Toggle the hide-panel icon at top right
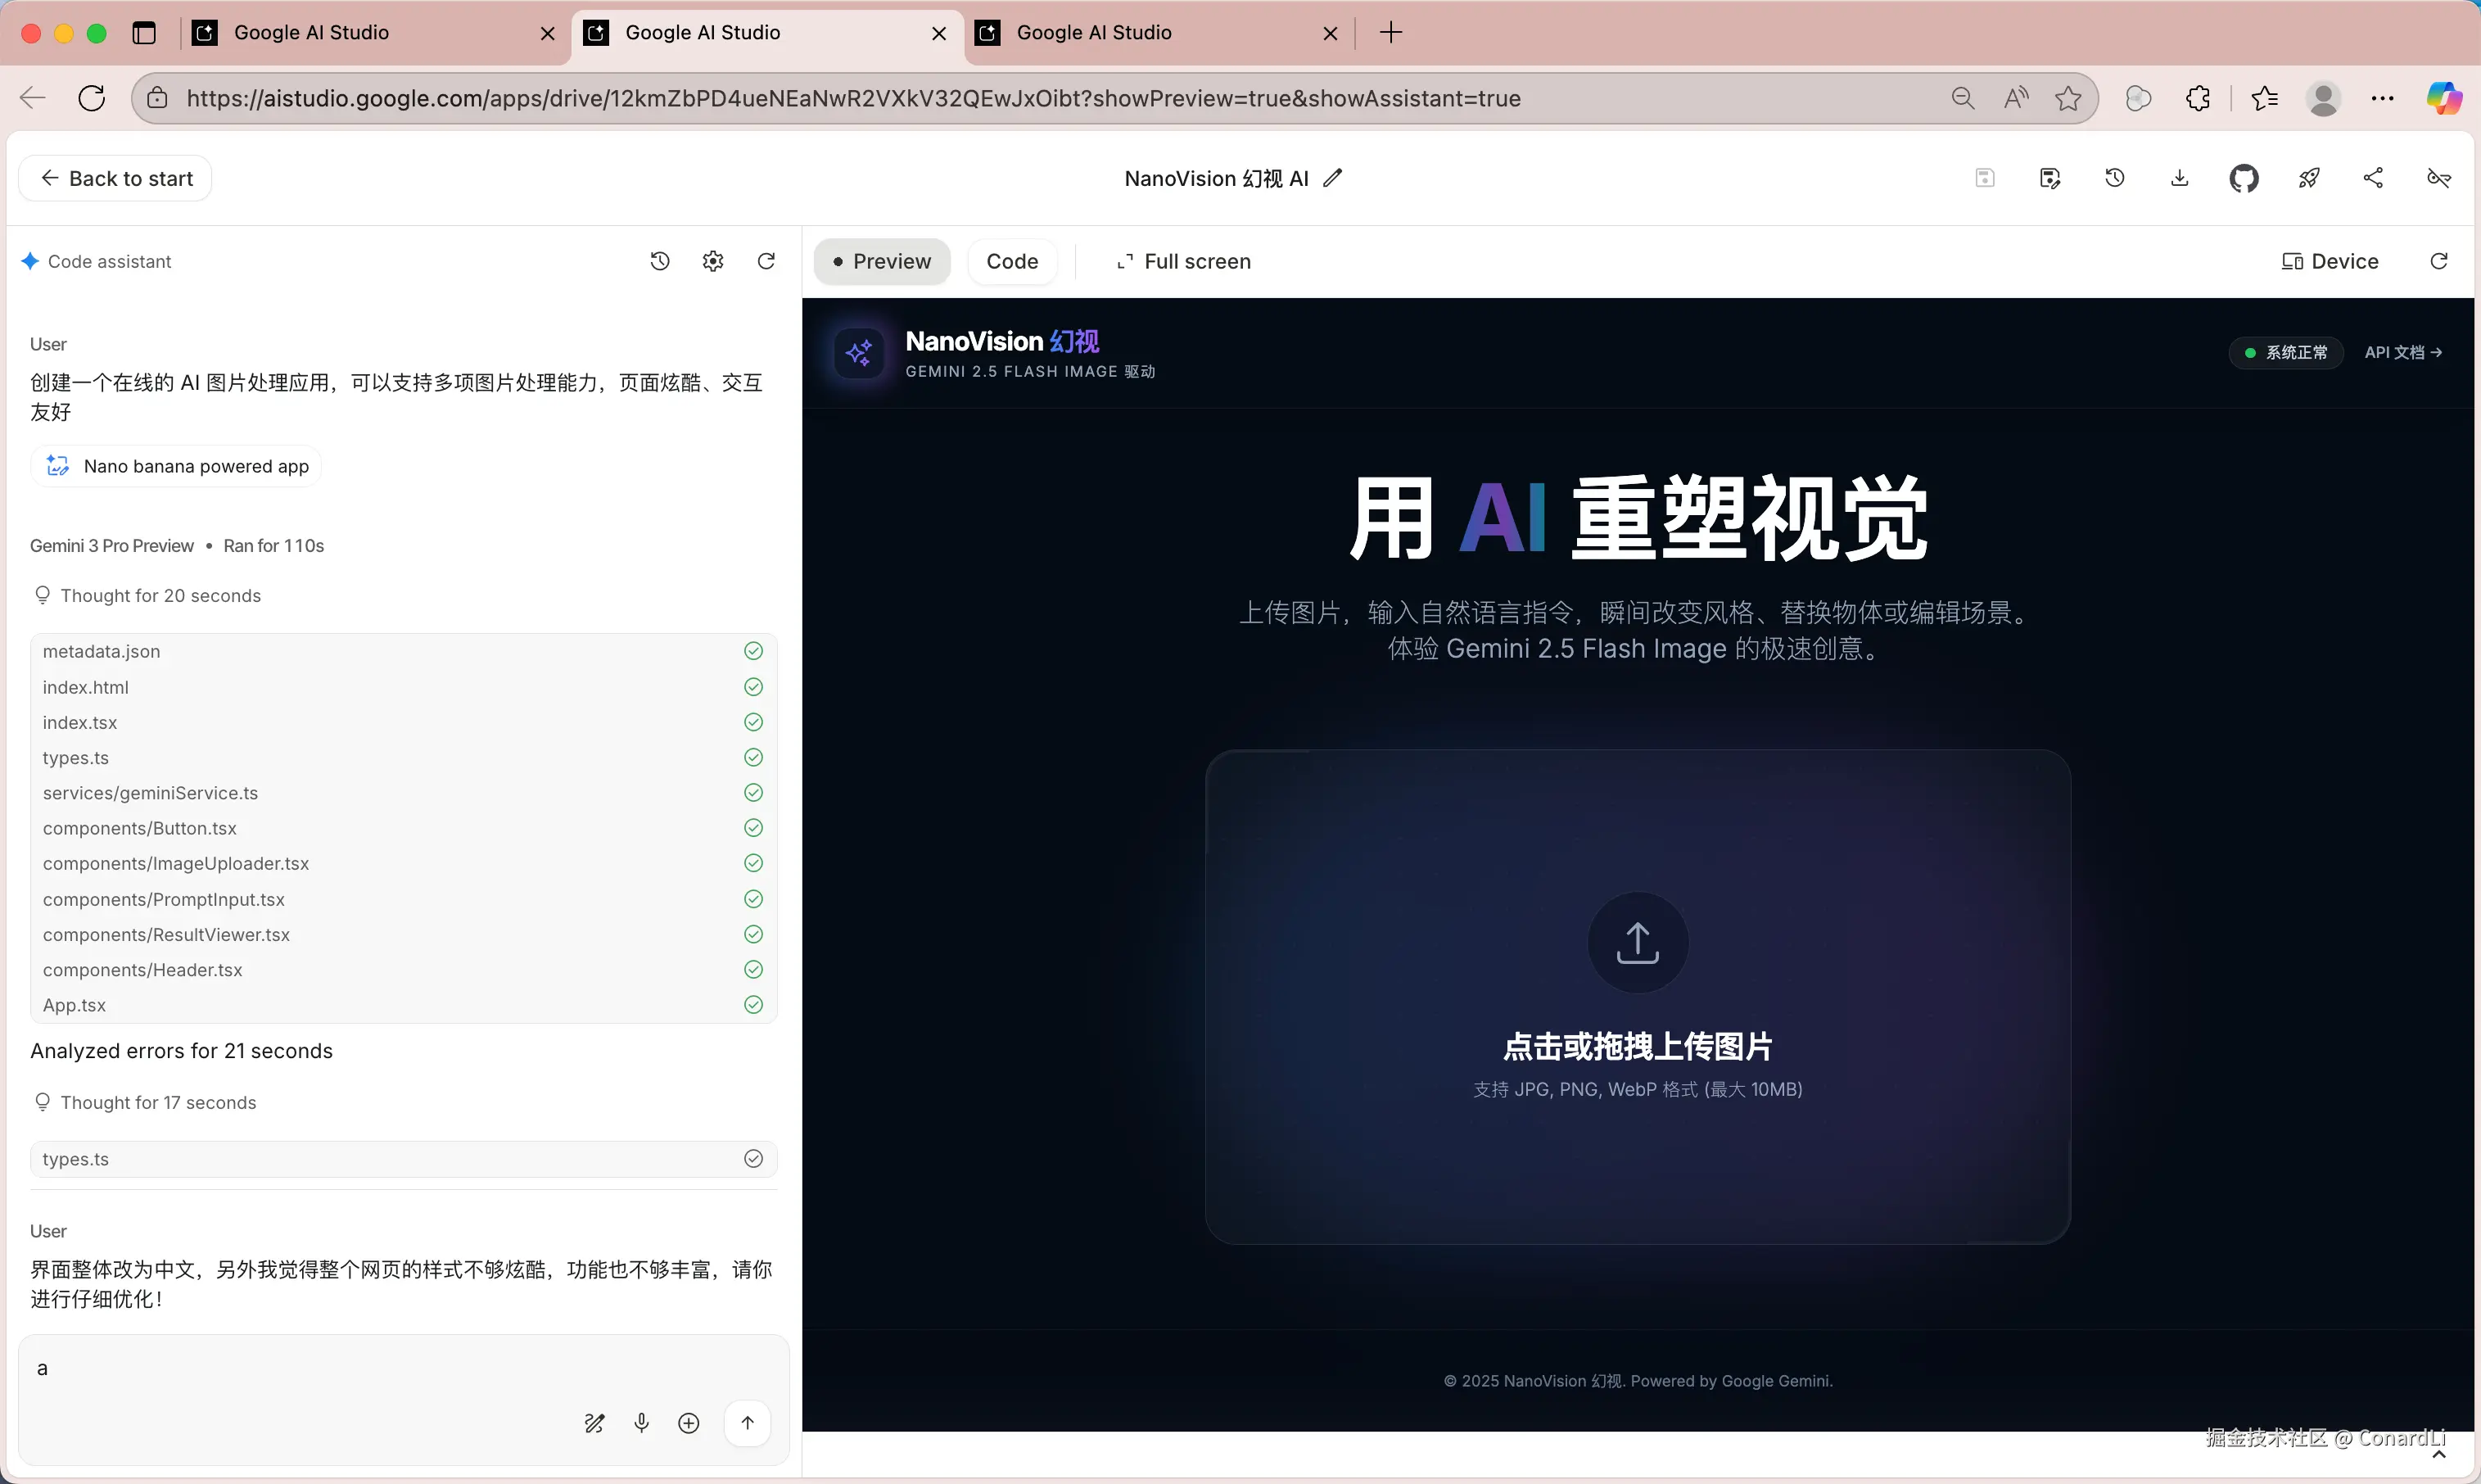The image size is (2481, 1484). pyautogui.click(x=2438, y=178)
